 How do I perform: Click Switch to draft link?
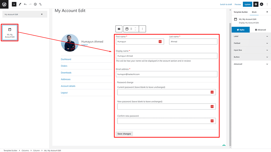point(226,4)
